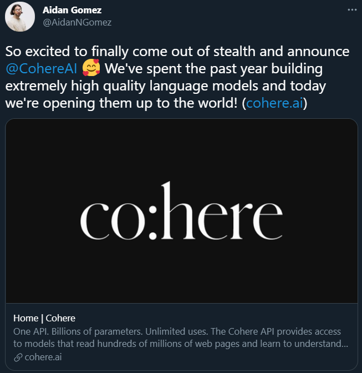Open the tweet's more options menu
Viewport: 362px width, 373px height.
[349, 11]
